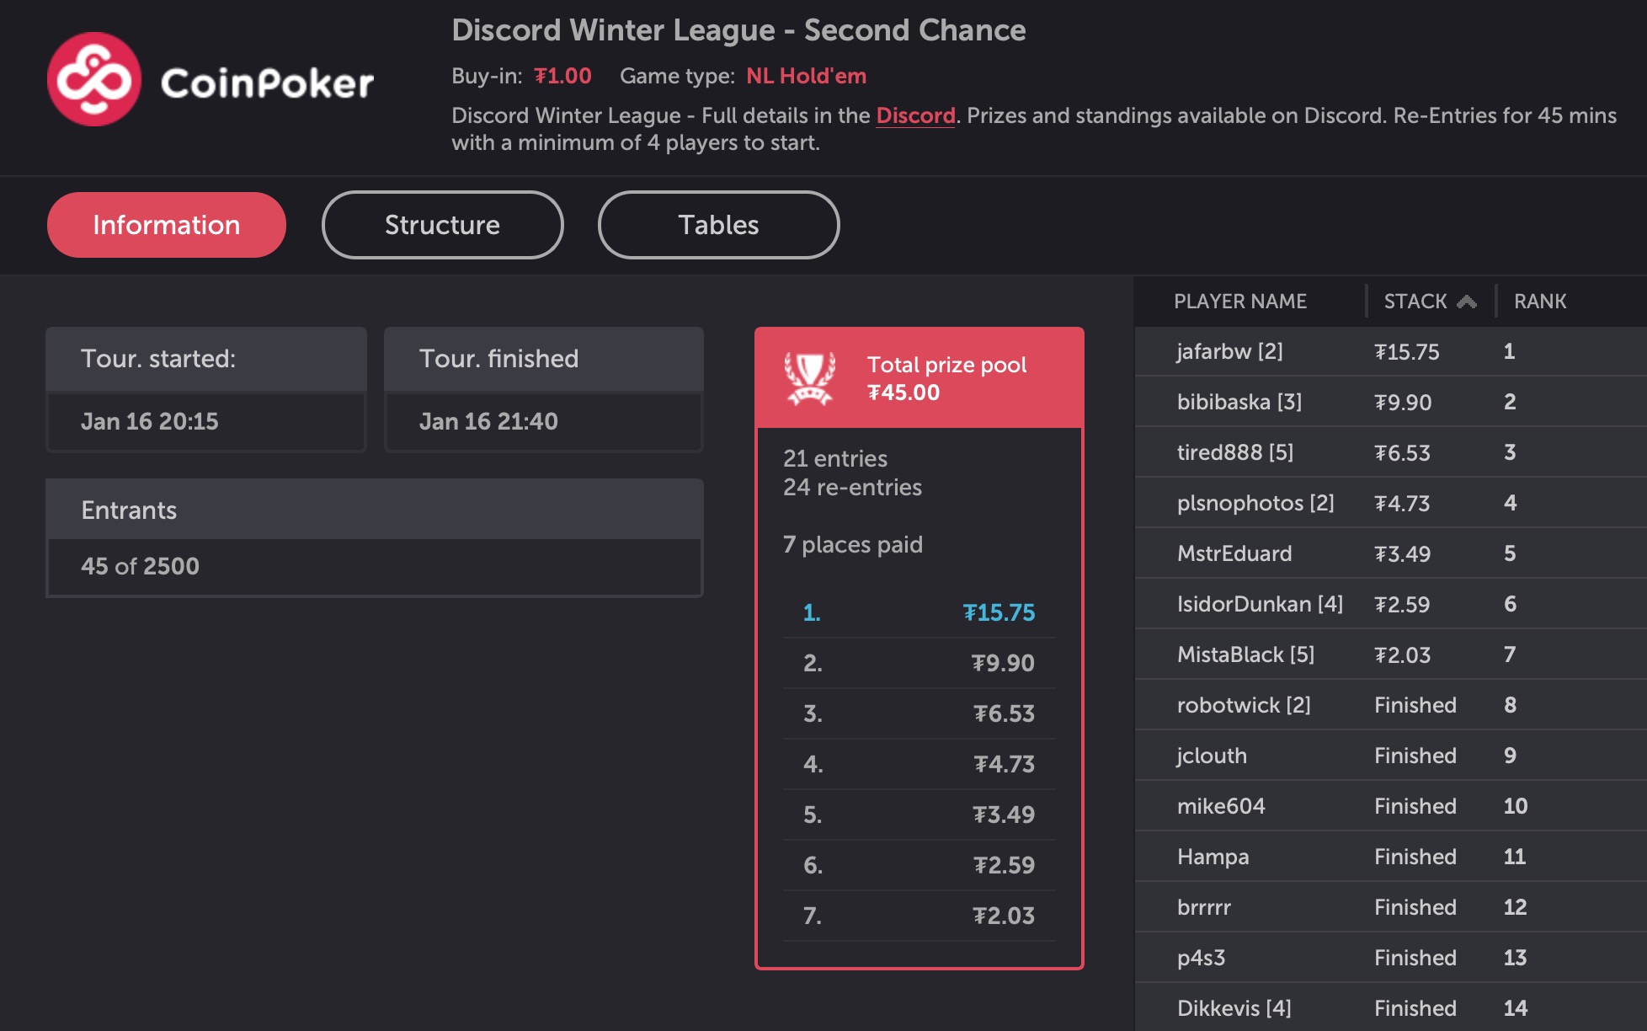Sort players by PLAYER NAME column
1647x1031 pixels.
tap(1239, 302)
